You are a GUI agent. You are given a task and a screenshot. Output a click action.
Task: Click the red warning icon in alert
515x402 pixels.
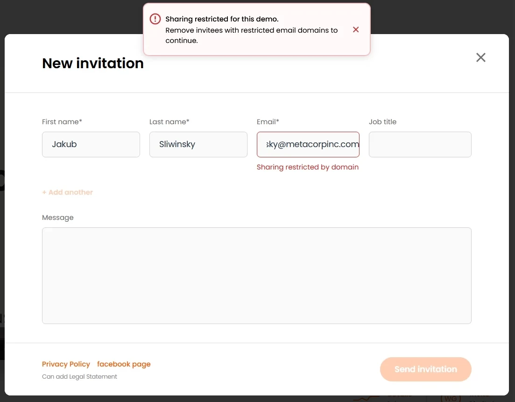(155, 19)
